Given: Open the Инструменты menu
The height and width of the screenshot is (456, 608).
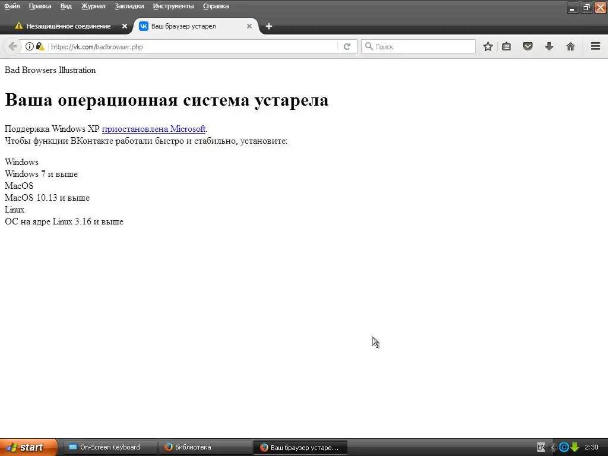Looking at the screenshot, I should click(x=173, y=6).
